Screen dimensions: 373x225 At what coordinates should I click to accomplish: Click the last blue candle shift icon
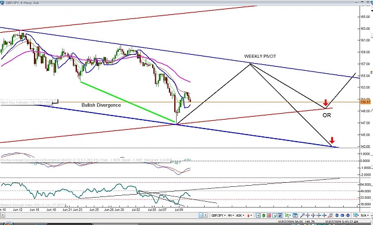click(348, 215)
